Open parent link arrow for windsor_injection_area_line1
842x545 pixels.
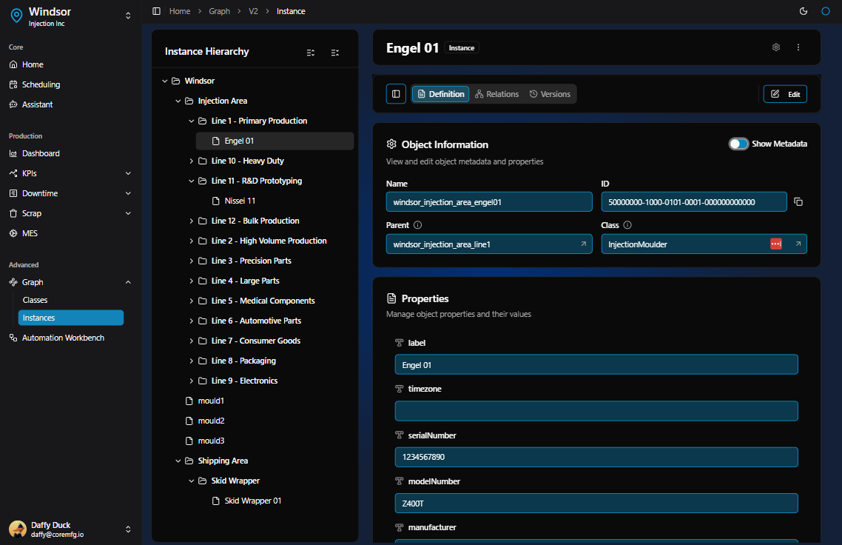582,244
